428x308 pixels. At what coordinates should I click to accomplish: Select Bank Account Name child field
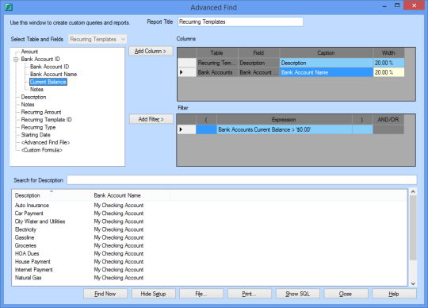click(54, 75)
